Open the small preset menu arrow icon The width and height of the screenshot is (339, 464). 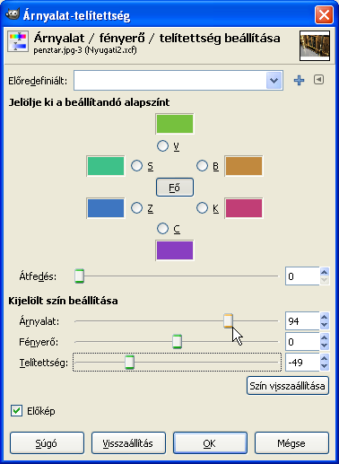pos(318,80)
